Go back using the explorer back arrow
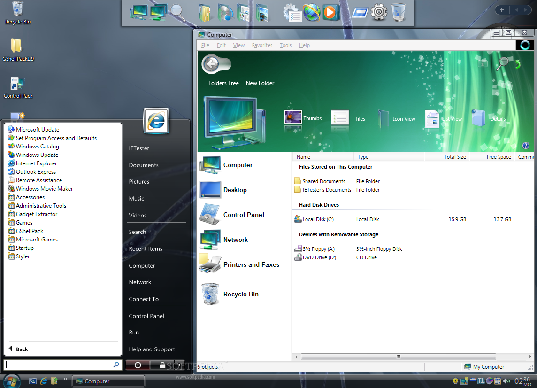 point(212,63)
